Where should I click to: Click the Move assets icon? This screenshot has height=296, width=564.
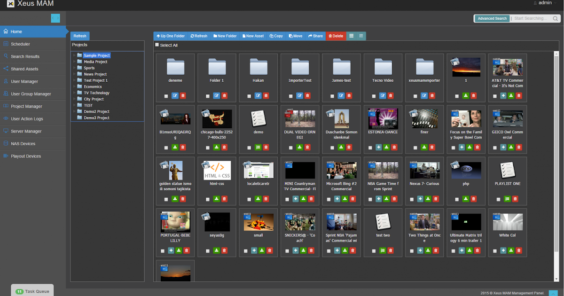tap(295, 36)
